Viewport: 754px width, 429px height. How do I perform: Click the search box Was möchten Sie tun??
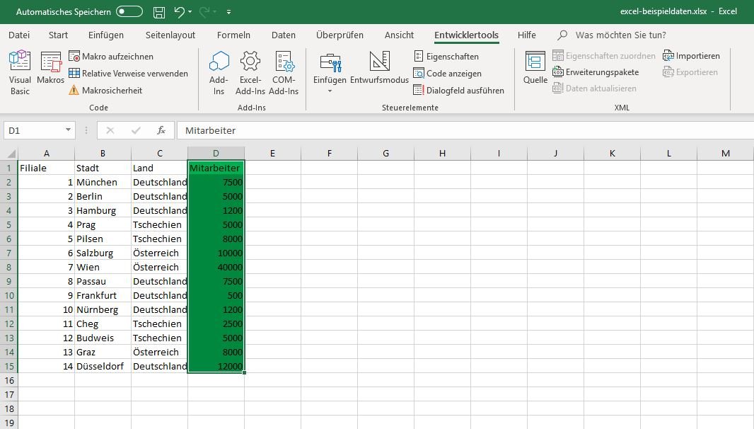pos(620,35)
